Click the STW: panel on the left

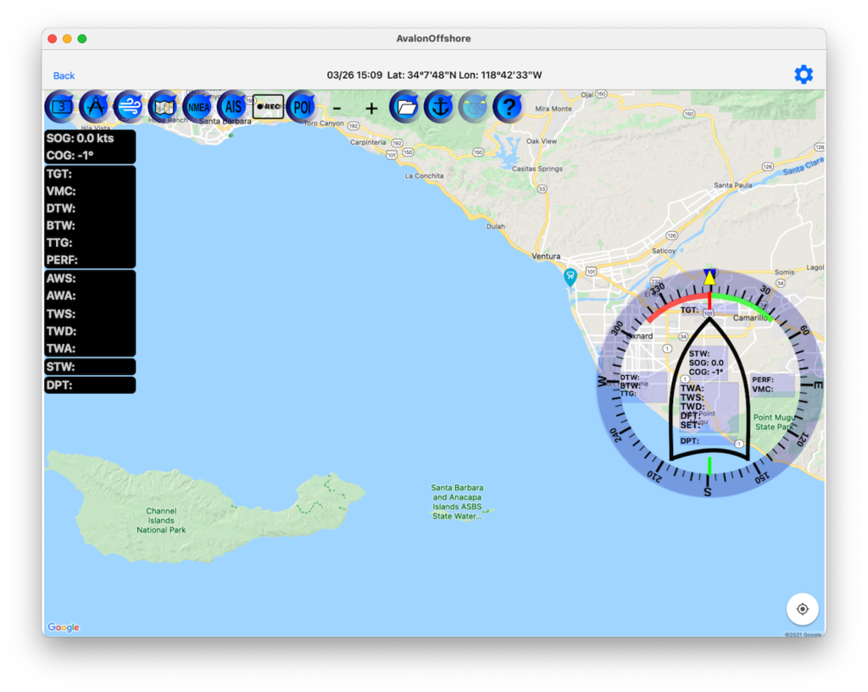point(90,367)
